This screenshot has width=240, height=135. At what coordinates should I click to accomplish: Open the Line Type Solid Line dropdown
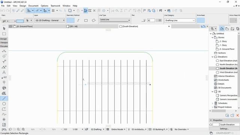[115, 20]
